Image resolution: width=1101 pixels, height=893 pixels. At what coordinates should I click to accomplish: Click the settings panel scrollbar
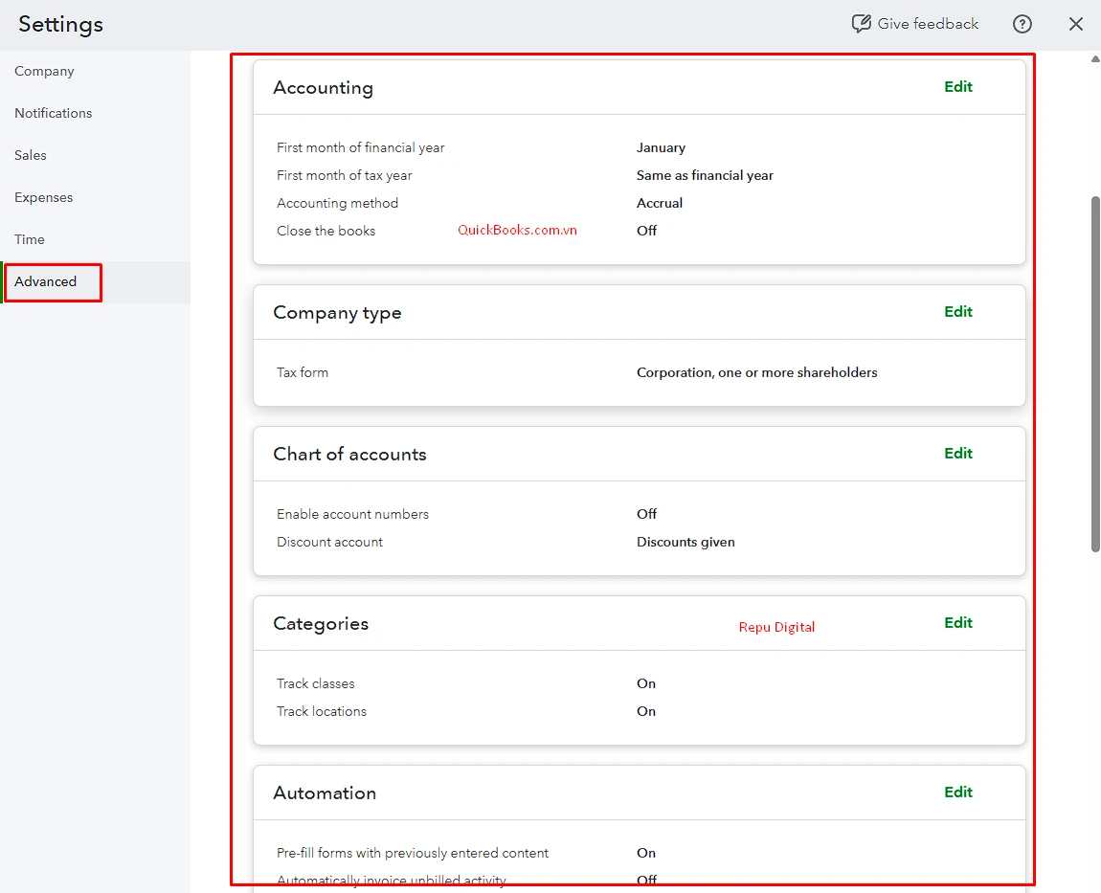(1094, 373)
